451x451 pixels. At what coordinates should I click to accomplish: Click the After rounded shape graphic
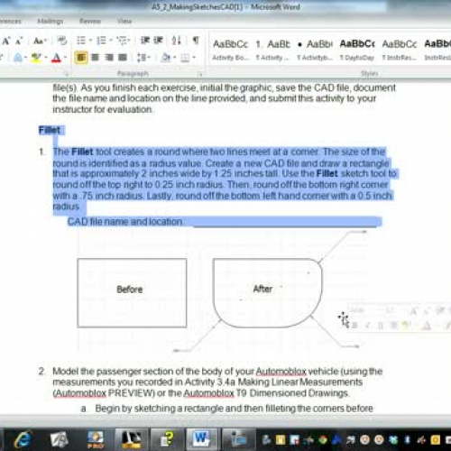pos(267,293)
